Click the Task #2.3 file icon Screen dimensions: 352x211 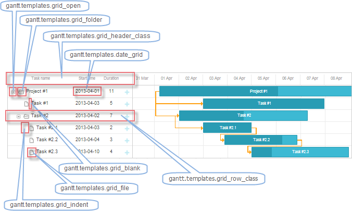coord(32,152)
